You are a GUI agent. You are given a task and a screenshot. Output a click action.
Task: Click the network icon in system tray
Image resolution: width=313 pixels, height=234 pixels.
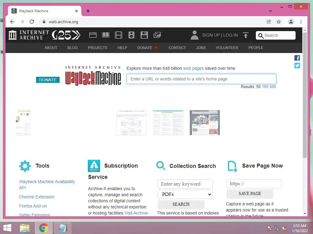(277, 228)
